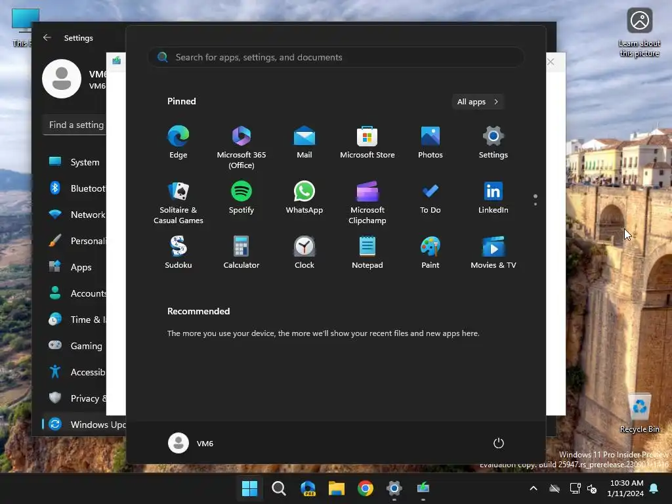Image resolution: width=672 pixels, height=504 pixels.
Task: Click the Settings profile avatar picture
Action: (62, 79)
